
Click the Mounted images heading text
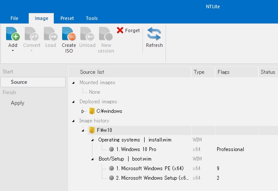point(97,82)
